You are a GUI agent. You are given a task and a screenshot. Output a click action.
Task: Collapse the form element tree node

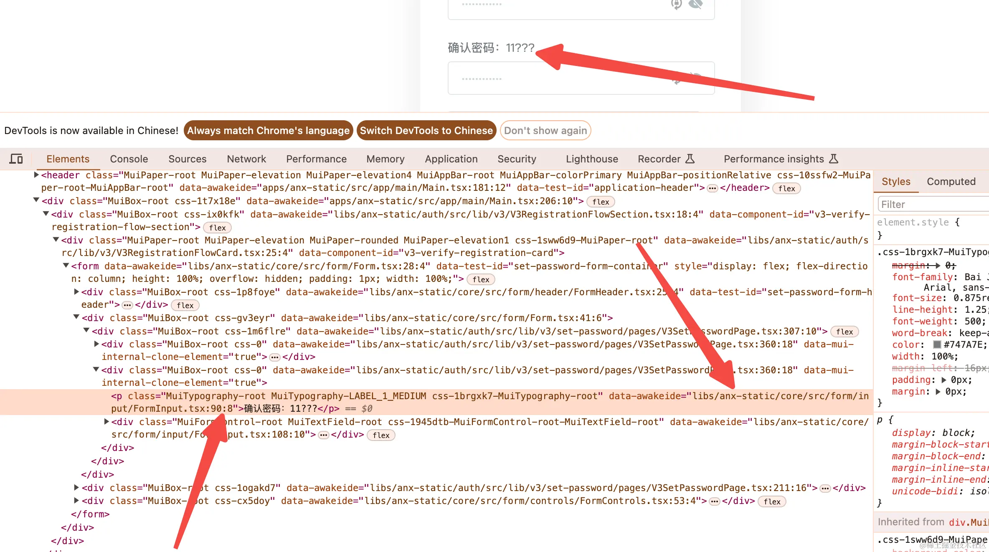coord(66,266)
